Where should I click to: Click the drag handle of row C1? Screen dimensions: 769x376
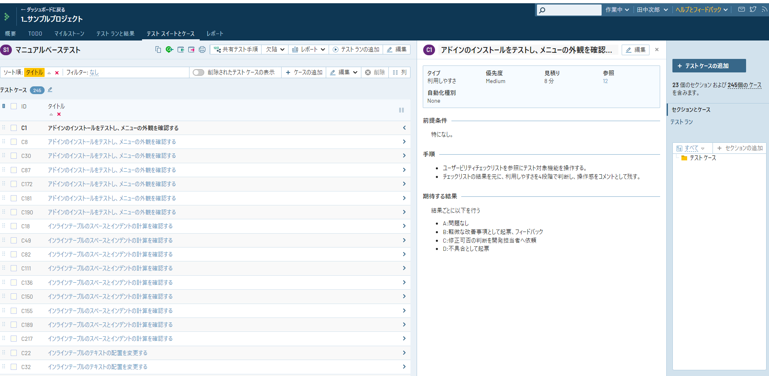point(4,128)
